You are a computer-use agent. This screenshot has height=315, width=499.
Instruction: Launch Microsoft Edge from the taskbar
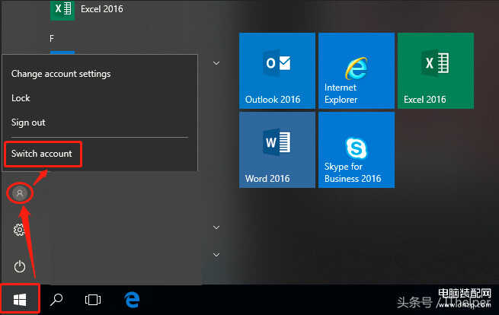(x=132, y=300)
